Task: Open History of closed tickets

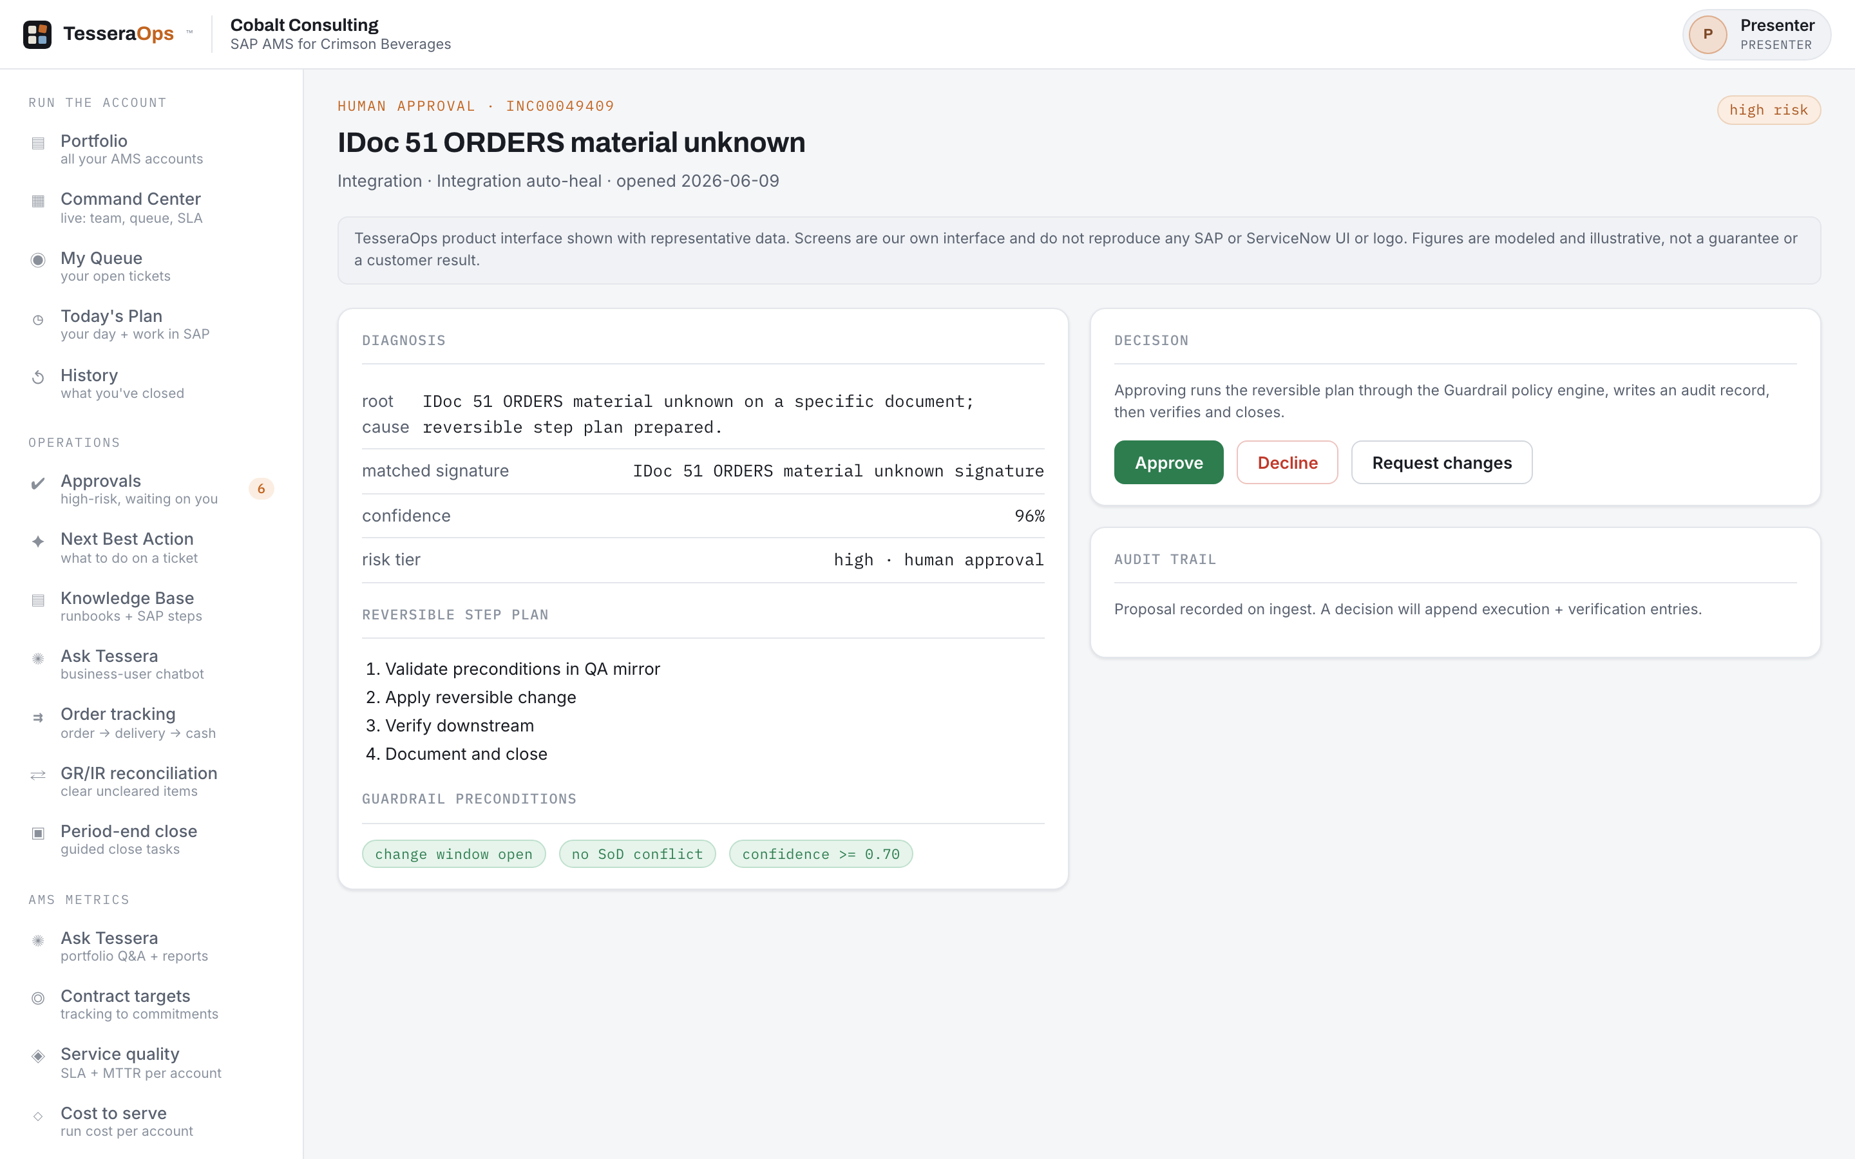Action: (151, 383)
